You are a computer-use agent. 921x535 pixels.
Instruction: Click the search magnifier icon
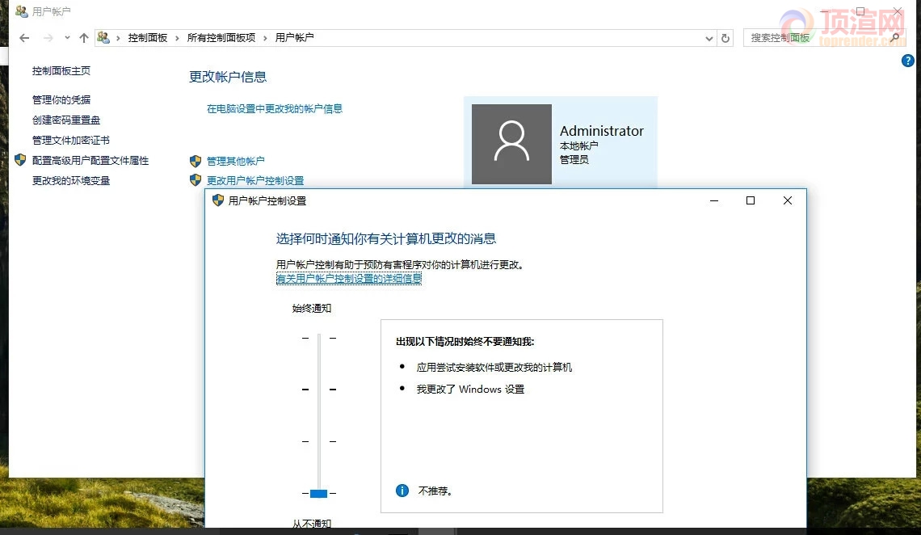click(894, 38)
